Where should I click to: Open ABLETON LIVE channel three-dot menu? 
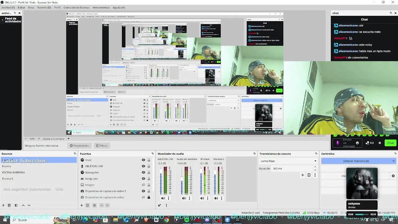pos(169,198)
